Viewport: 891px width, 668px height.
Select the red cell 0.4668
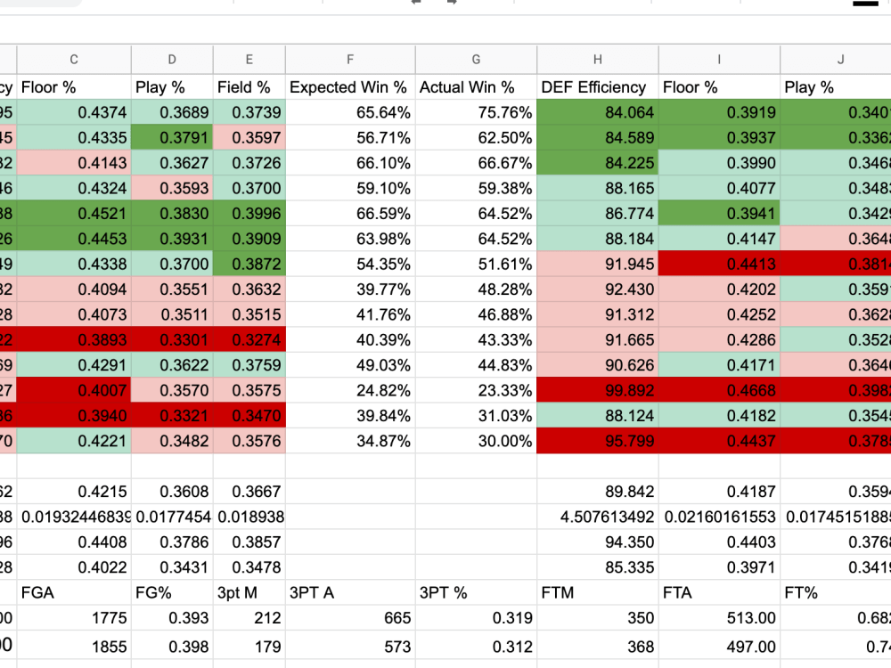[719, 390]
